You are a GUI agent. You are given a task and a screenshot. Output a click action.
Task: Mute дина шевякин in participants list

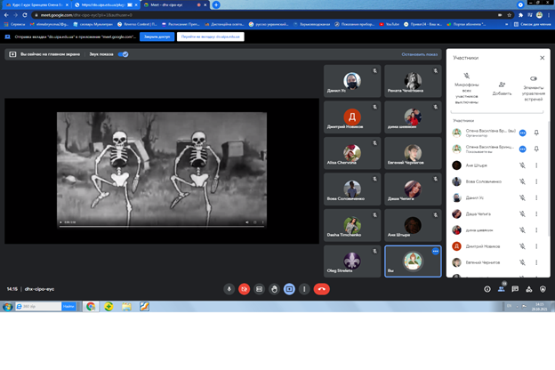[x=522, y=230]
